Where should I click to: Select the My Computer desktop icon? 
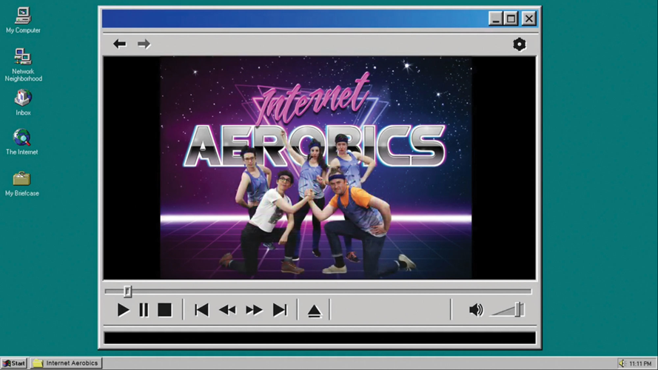23,18
